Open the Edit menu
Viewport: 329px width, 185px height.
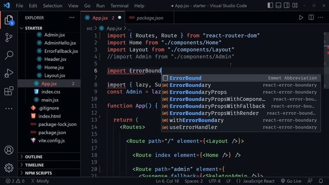point(33,6)
